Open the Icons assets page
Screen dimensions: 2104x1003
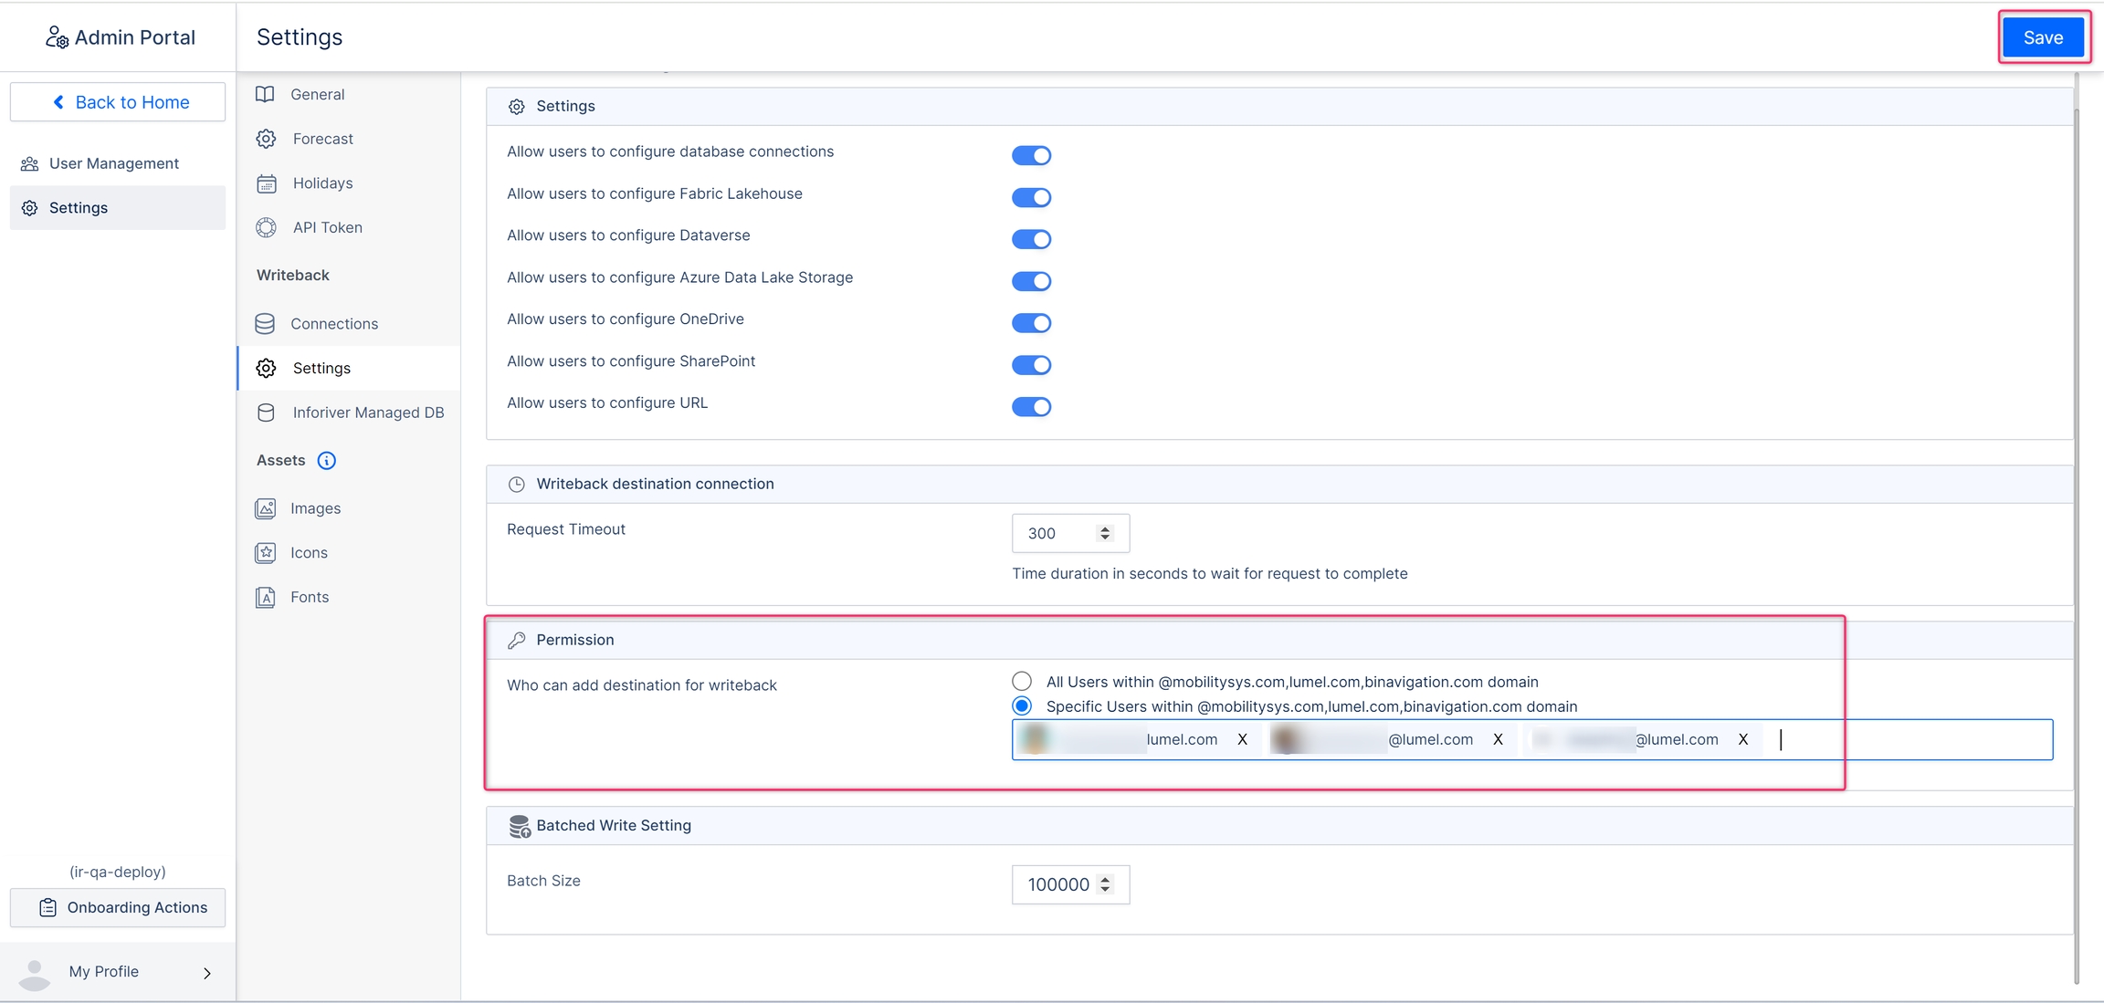(309, 553)
